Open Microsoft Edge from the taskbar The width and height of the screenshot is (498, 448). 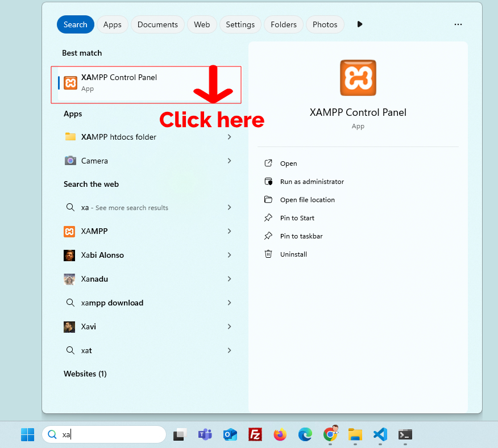tap(305, 434)
